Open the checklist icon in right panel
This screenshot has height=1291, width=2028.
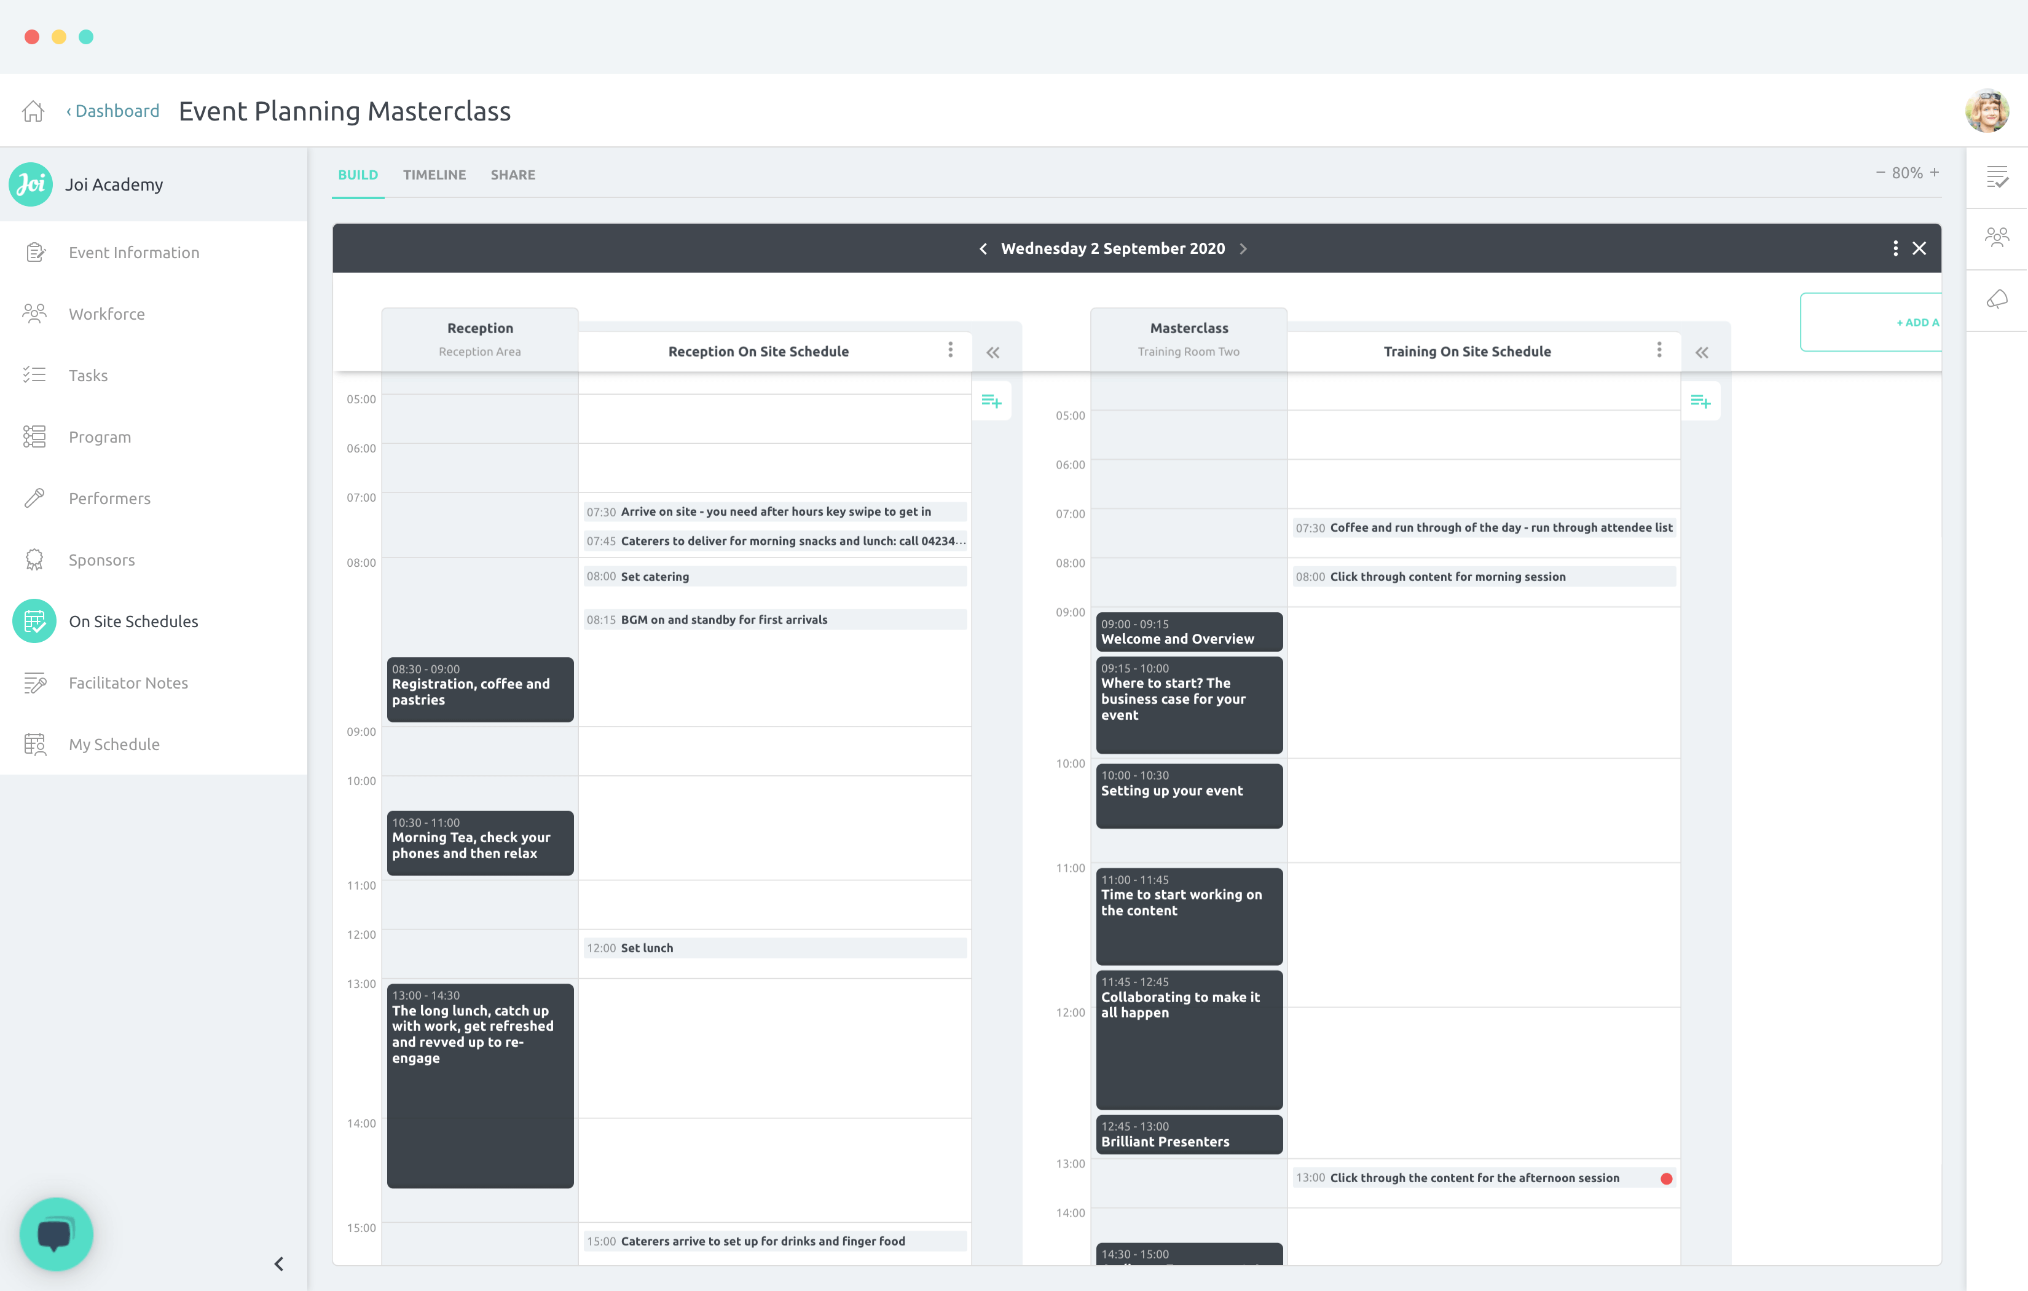coord(1997,177)
